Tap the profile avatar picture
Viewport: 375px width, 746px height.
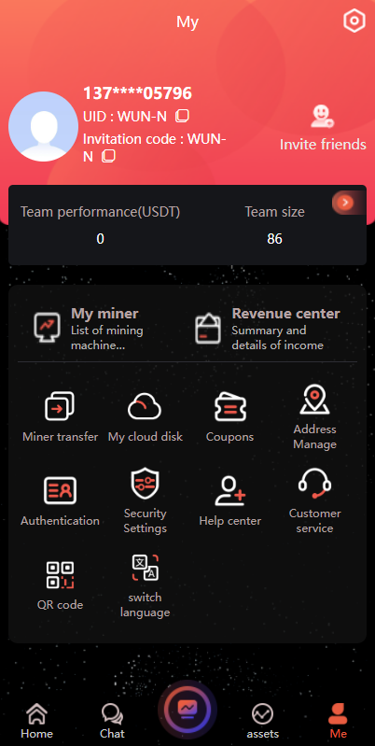pos(43,127)
